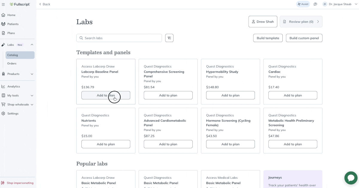Click the Back link
359x188 pixels.
pos(45,4)
